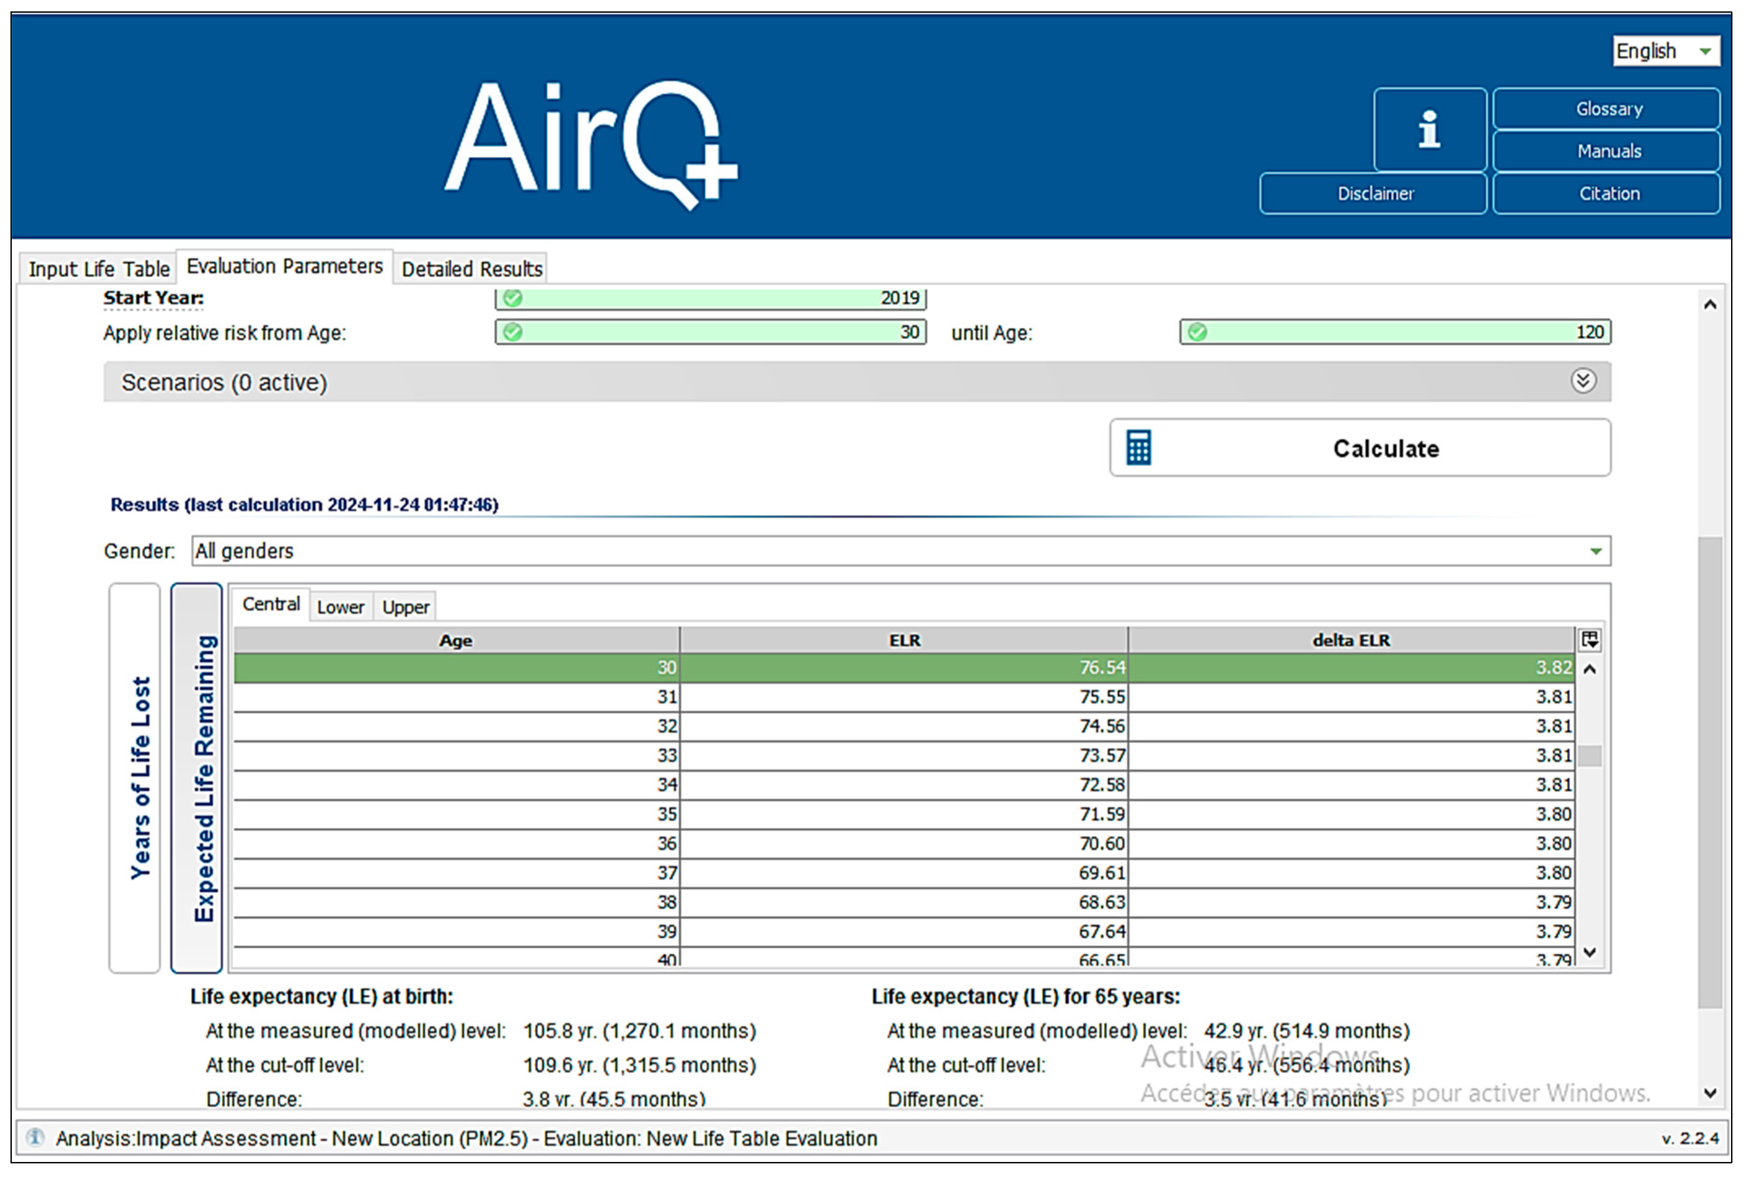Click the table export icon beside delta ELR
Screen dimensions: 1747x1177
click(x=1590, y=639)
